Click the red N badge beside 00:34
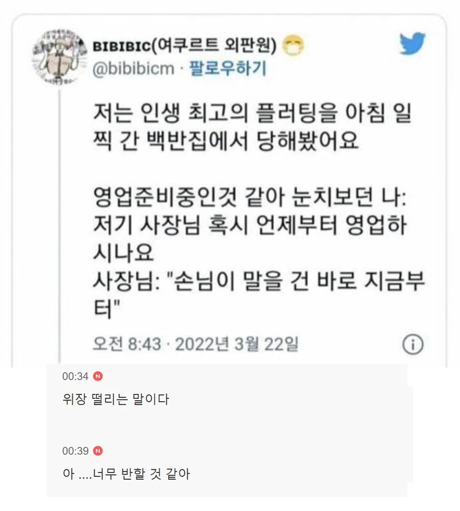 tap(98, 376)
